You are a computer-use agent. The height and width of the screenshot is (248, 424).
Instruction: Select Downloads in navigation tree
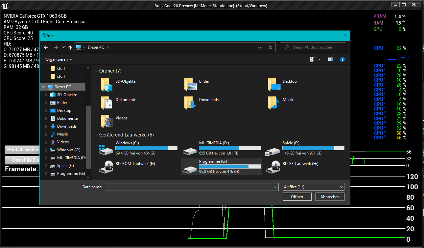pos(67,126)
